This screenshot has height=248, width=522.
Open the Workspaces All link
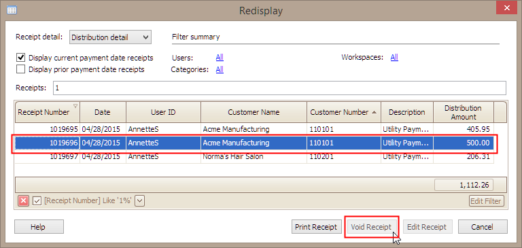click(394, 57)
